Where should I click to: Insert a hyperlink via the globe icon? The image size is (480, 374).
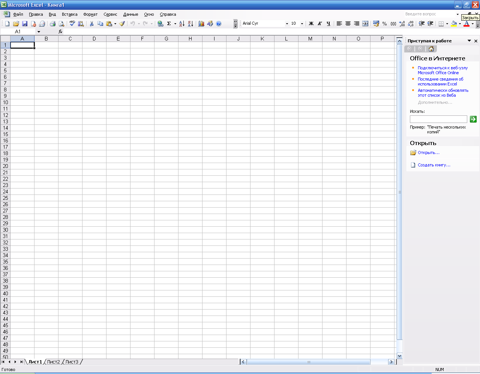tap(160, 24)
